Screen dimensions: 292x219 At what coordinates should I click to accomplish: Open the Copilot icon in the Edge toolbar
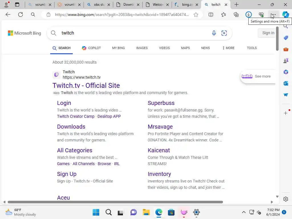click(x=286, y=15)
